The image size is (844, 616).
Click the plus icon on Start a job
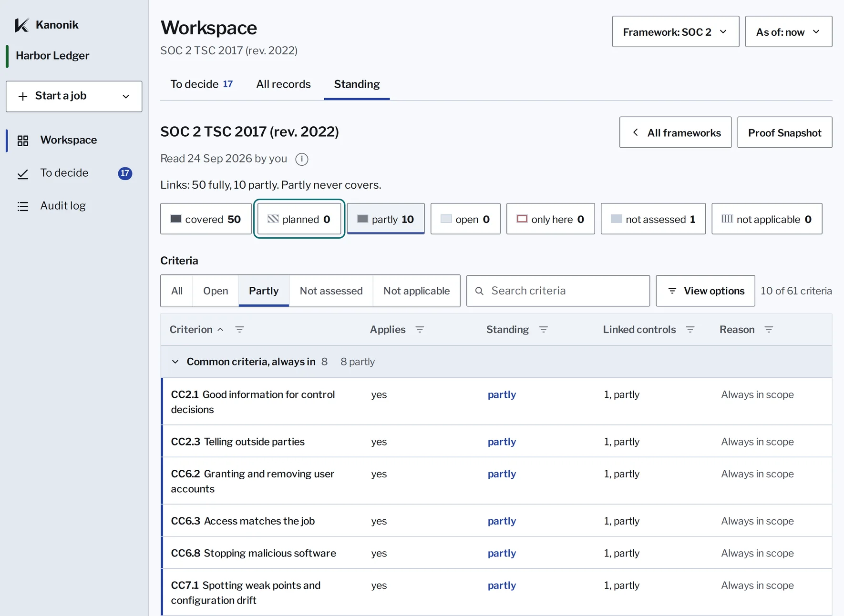point(23,96)
